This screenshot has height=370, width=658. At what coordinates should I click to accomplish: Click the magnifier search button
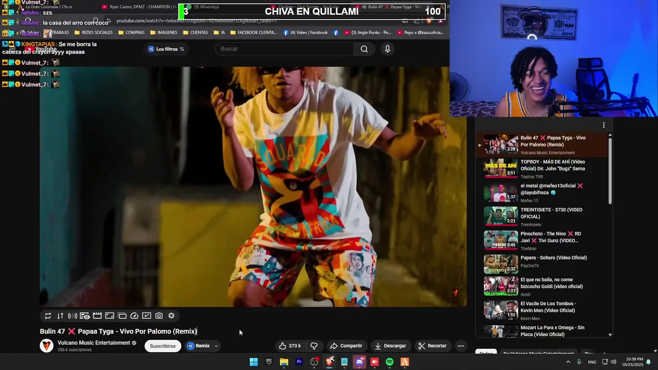[x=364, y=49]
